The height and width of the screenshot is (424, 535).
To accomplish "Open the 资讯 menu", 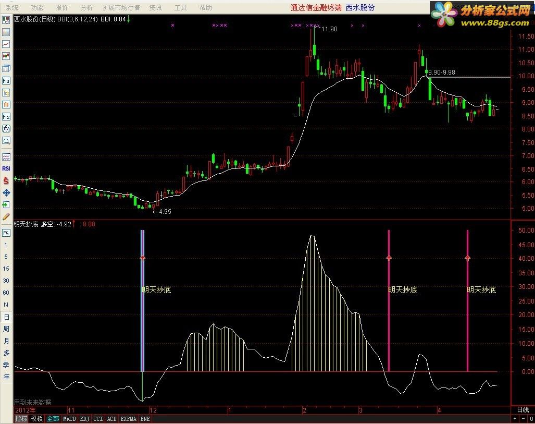I will [155, 7].
